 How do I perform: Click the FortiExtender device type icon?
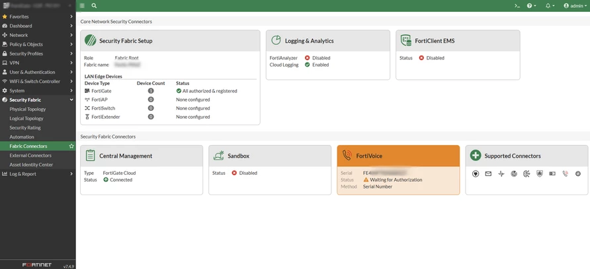(88, 117)
